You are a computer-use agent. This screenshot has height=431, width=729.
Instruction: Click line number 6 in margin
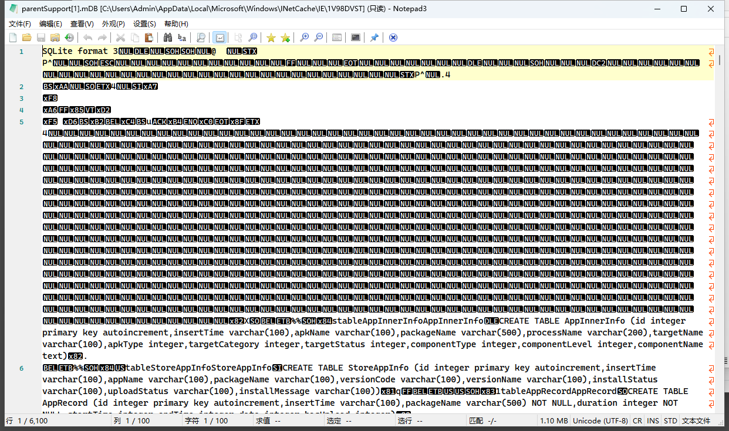(x=22, y=368)
